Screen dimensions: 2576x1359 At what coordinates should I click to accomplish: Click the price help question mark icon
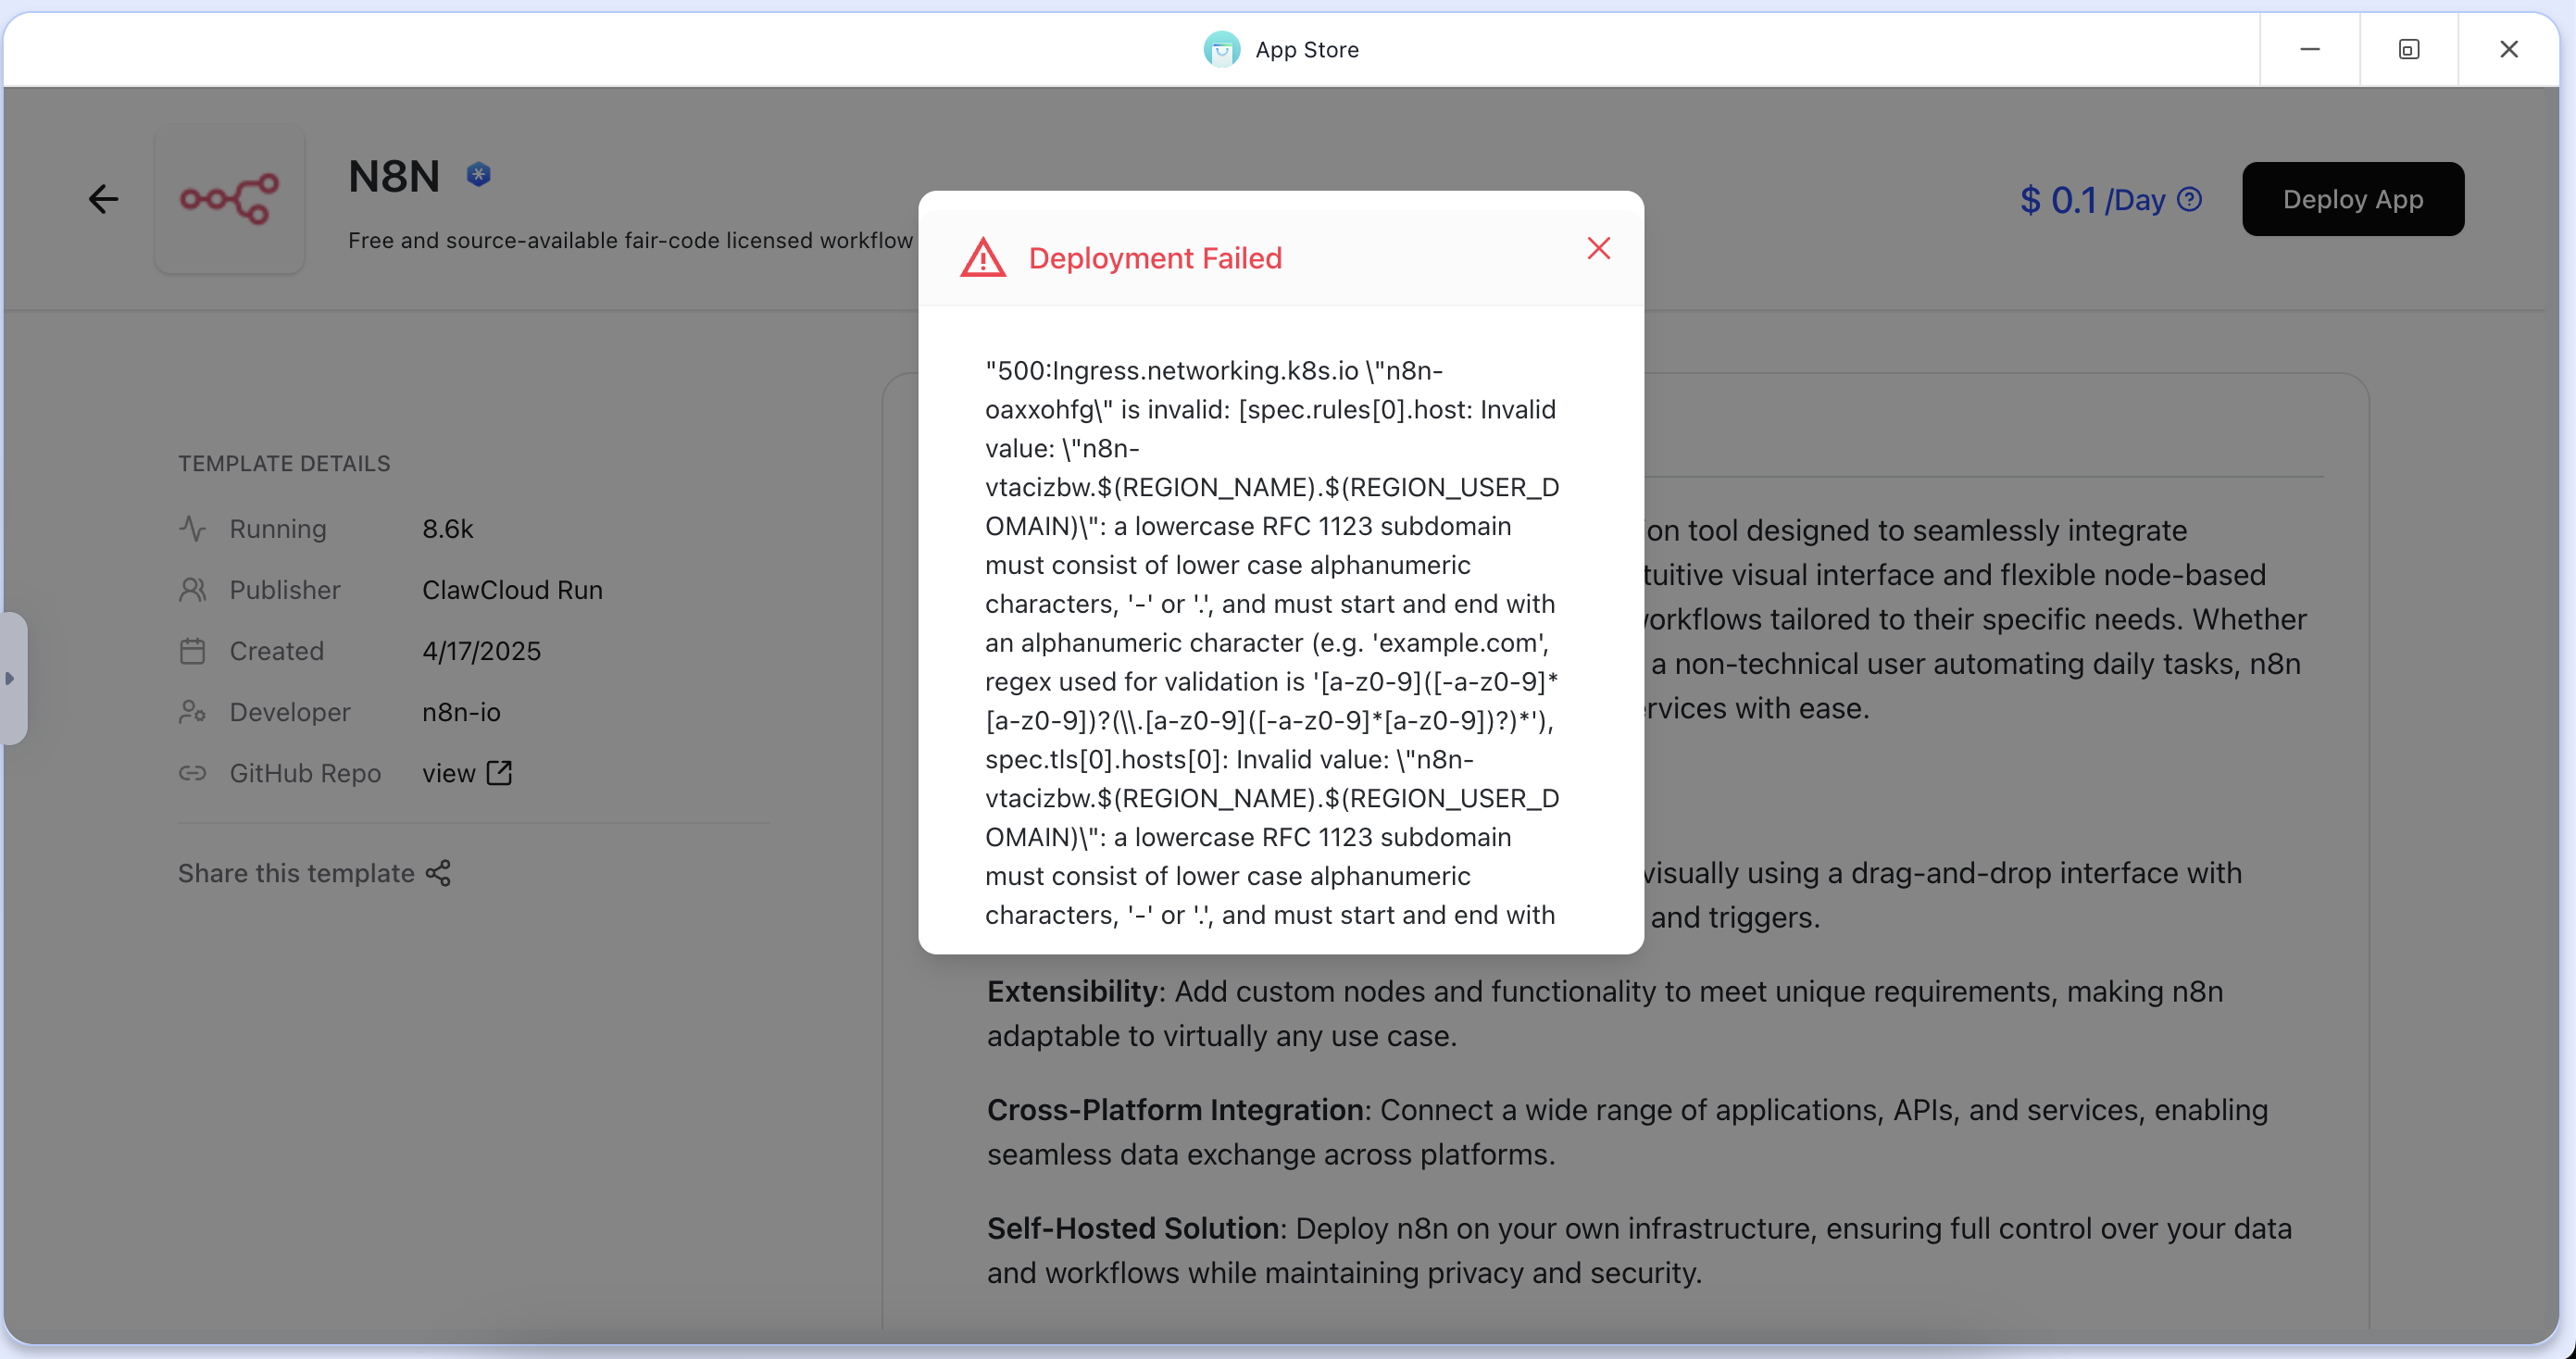[2189, 199]
